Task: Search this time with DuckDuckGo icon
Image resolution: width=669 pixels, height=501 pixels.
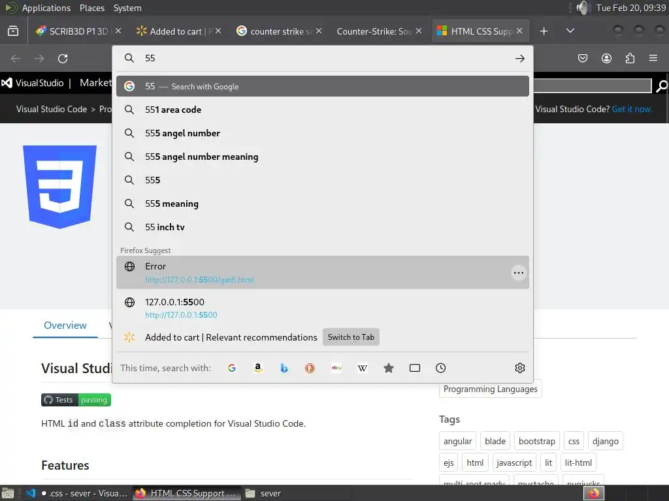Action: [x=310, y=368]
